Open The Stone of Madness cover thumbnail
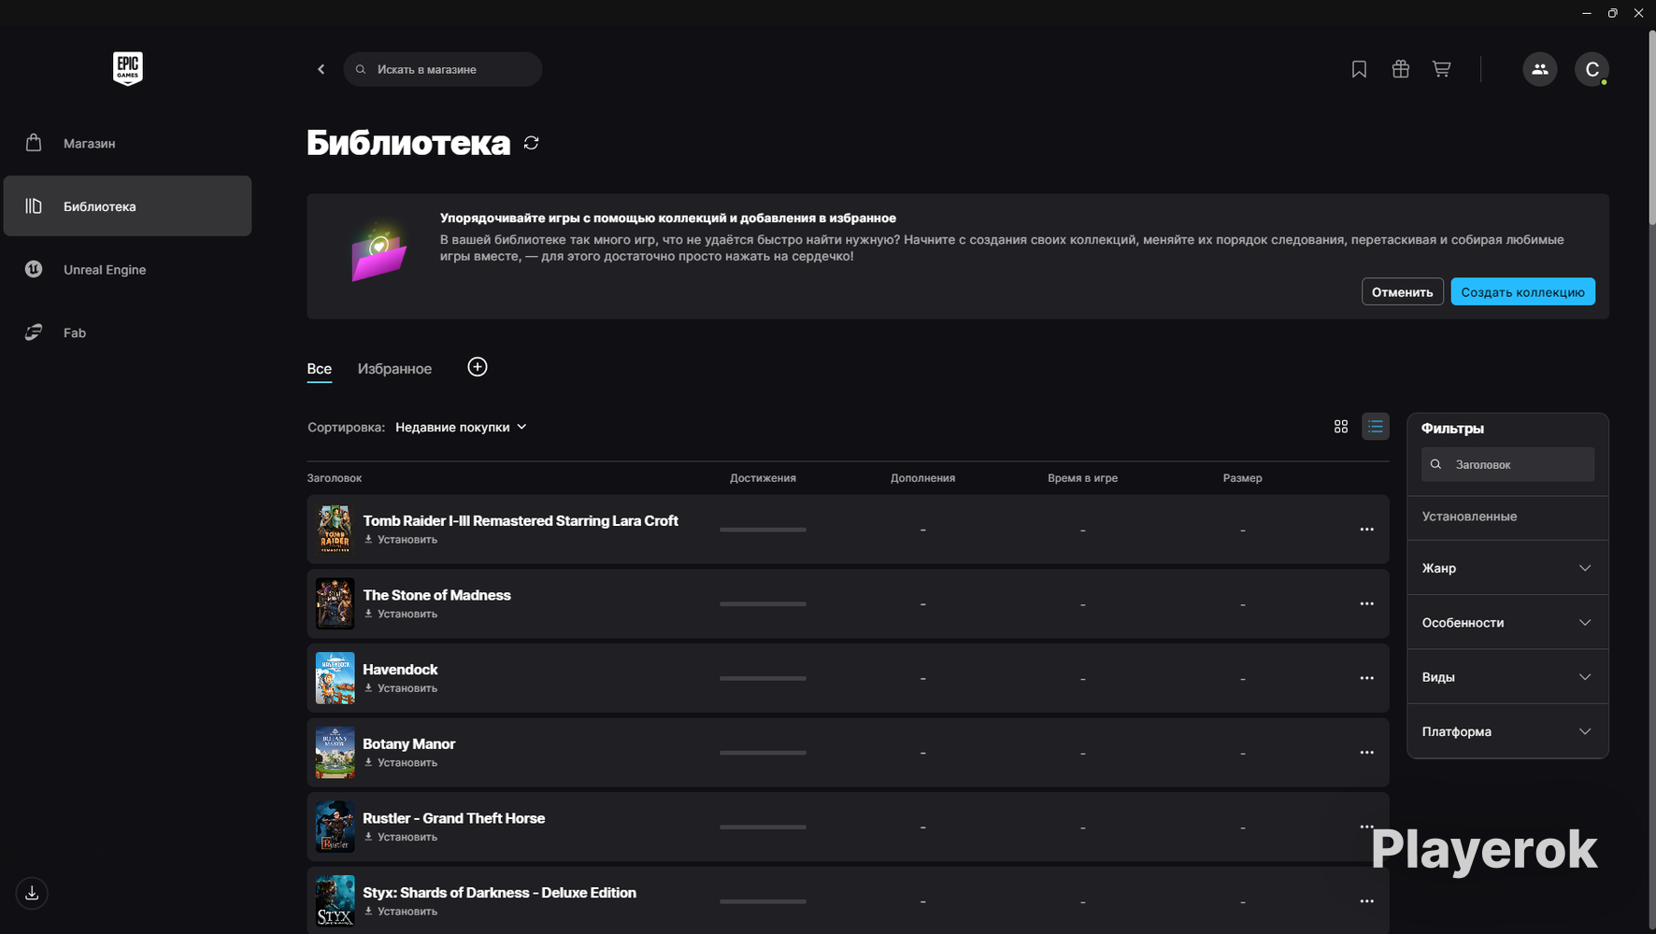 click(335, 603)
